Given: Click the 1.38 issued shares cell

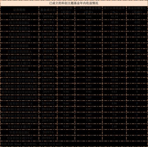Looking at the screenshot, I should (66, 57).
